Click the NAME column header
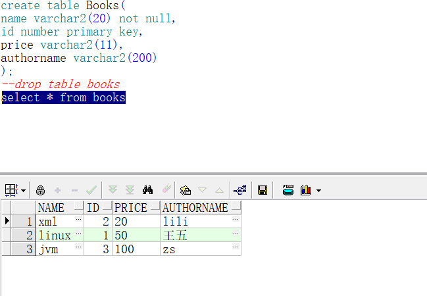The height and width of the screenshot is (296, 427). pyautogui.click(x=60, y=207)
